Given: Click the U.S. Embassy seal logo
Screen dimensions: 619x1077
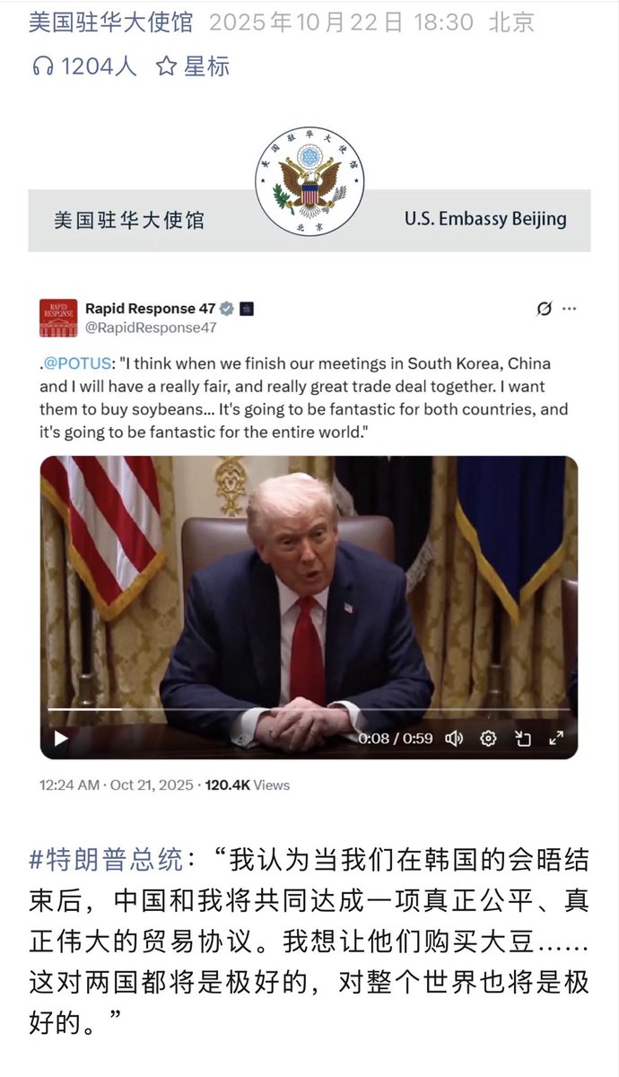Looking at the screenshot, I should coord(309,182).
